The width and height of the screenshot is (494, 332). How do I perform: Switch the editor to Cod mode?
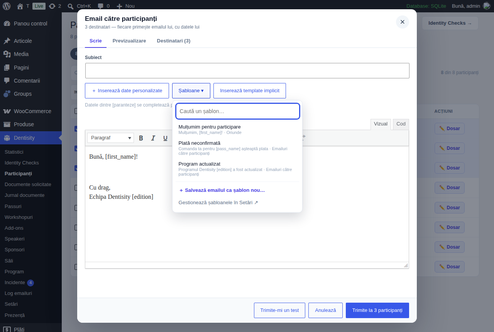(401, 124)
